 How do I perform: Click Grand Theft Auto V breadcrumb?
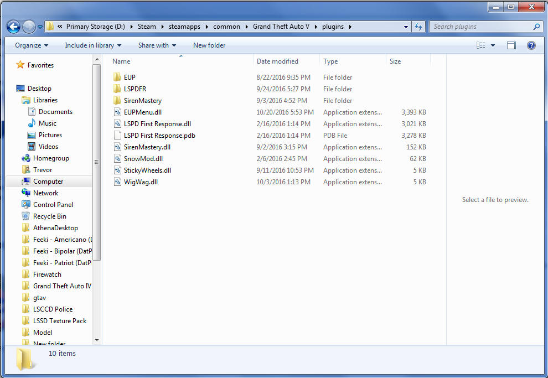[281, 27]
